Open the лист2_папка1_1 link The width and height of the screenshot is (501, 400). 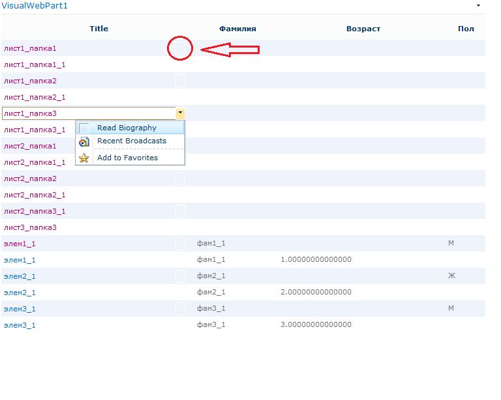click(35, 162)
